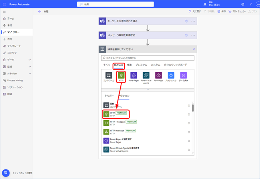Open help for メッセージ詳細を取得する step

[186, 35]
